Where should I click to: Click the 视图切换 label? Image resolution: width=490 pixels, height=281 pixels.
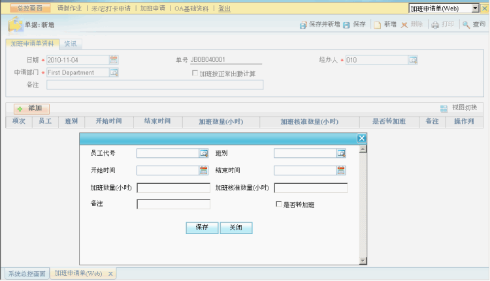(465, 108)
